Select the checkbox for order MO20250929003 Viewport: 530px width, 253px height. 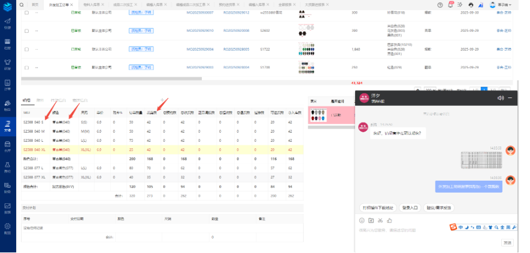pos(25,67)
